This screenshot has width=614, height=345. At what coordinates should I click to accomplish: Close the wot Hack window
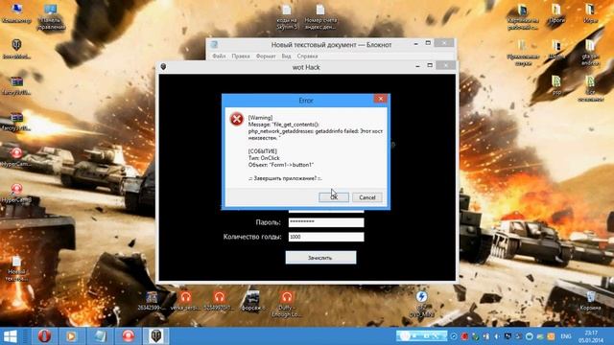[x=445, y=65]
